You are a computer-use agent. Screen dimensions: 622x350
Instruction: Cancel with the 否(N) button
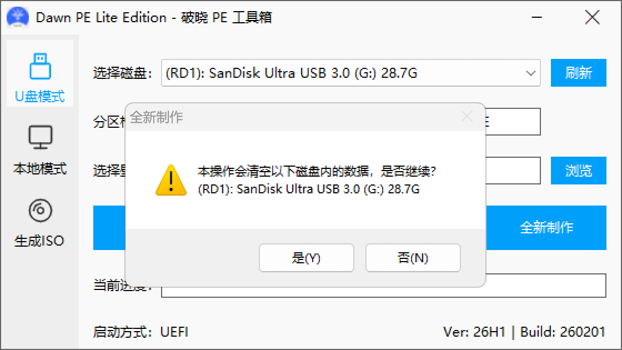click(413, 258)
